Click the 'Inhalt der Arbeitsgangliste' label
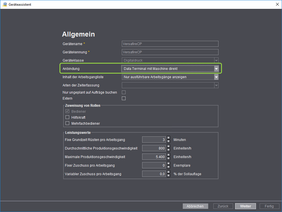282x212 pixels. pos(83,77)
